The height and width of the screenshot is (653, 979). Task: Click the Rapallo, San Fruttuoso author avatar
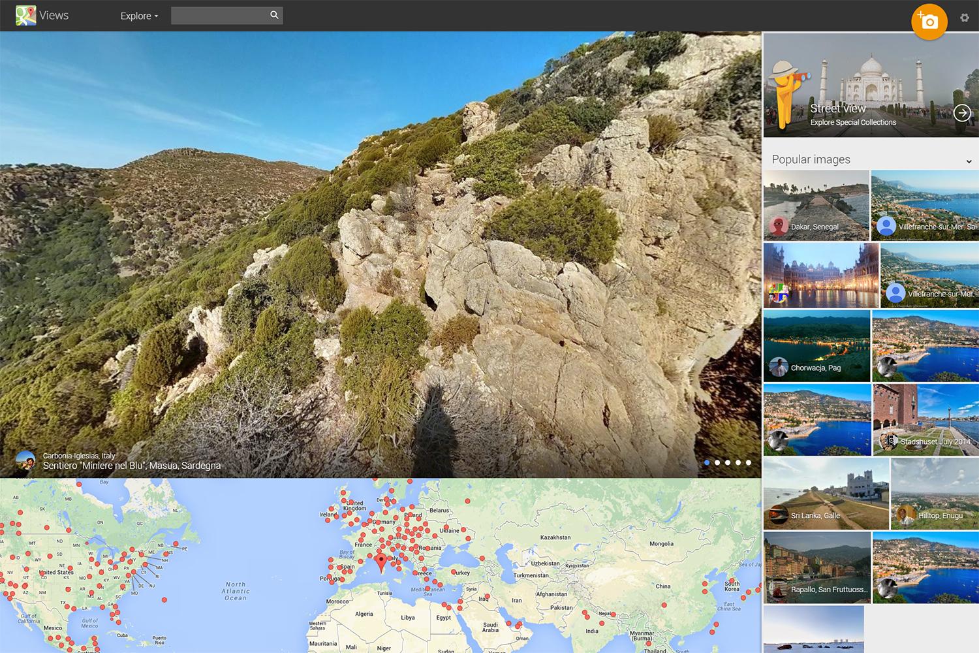pyautogui.click(x=778, y=589)
